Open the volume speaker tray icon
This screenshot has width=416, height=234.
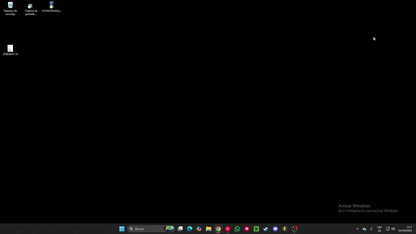click(393, 229)
